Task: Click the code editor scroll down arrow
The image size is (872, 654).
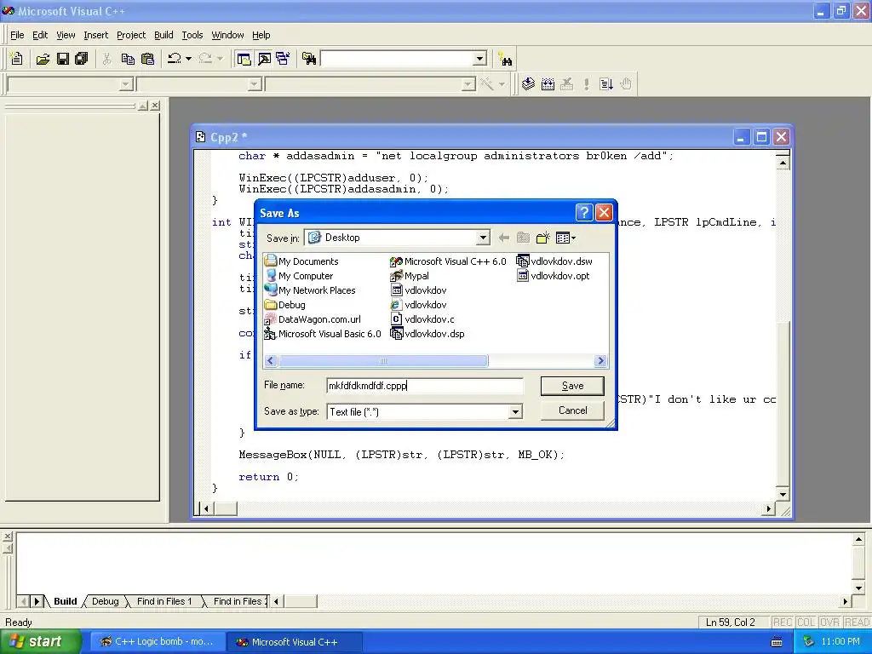Action: (x=783, y=495)
